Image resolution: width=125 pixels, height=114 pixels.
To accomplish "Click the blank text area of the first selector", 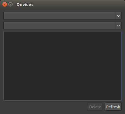I will click(60, 16).
